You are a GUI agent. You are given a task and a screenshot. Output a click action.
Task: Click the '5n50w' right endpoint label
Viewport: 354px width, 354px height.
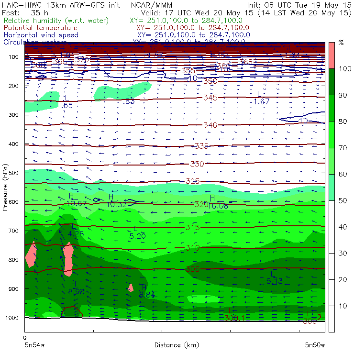(315, 345)
